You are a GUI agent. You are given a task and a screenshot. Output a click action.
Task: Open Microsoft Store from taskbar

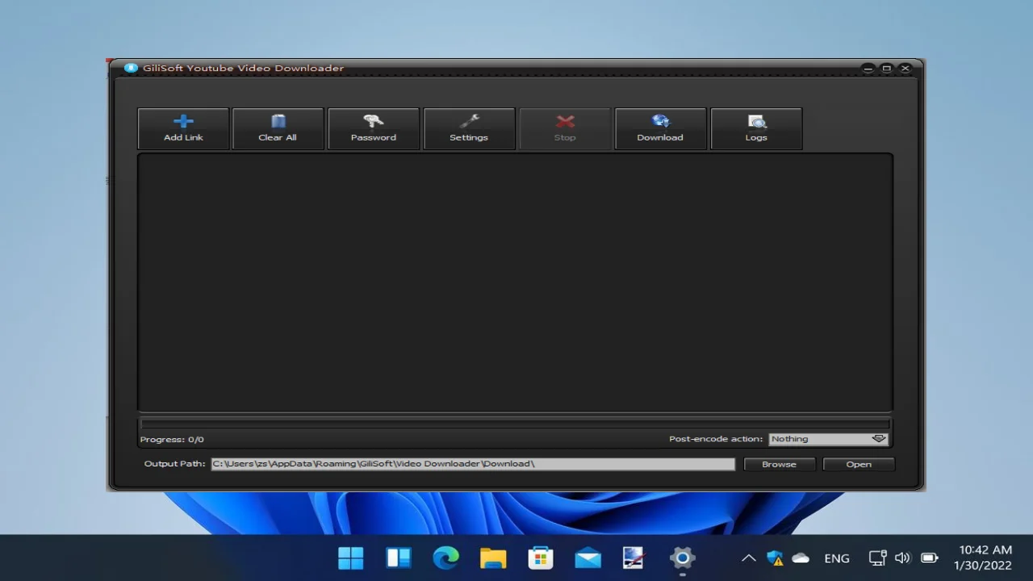pyautogui.click(x=540, y=558)
